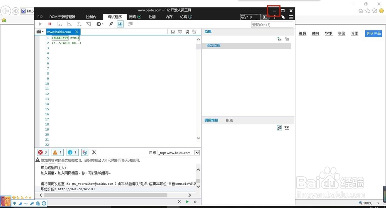Viewport: 386px width, 208px height.
Task: Click the console vertical scrollbar down arrow
Action: [x=198, y=187]
